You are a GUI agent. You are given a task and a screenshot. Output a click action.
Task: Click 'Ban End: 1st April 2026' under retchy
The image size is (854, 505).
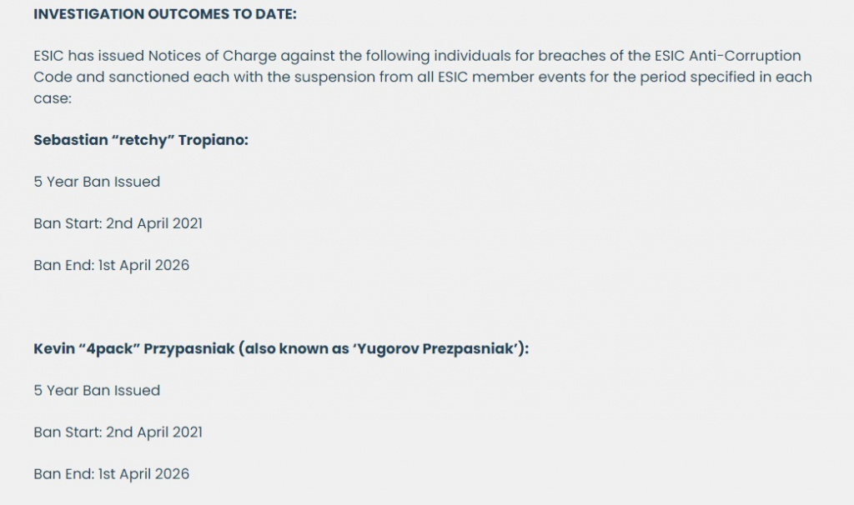click(112, 266)
